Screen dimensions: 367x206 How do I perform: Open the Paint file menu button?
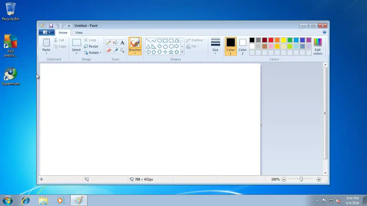(x=47, y=32)
